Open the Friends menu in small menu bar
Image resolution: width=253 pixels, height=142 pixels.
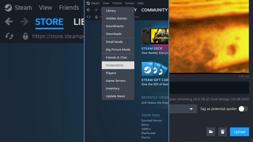117,3
